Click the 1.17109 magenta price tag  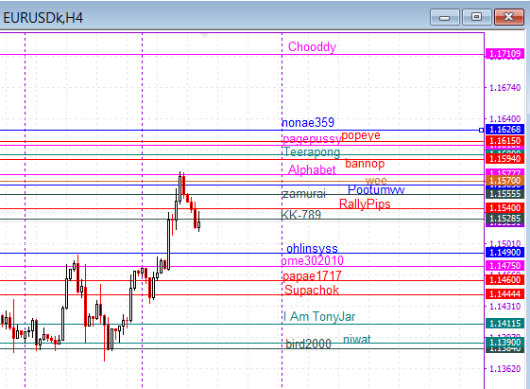[x=504, y=54]
